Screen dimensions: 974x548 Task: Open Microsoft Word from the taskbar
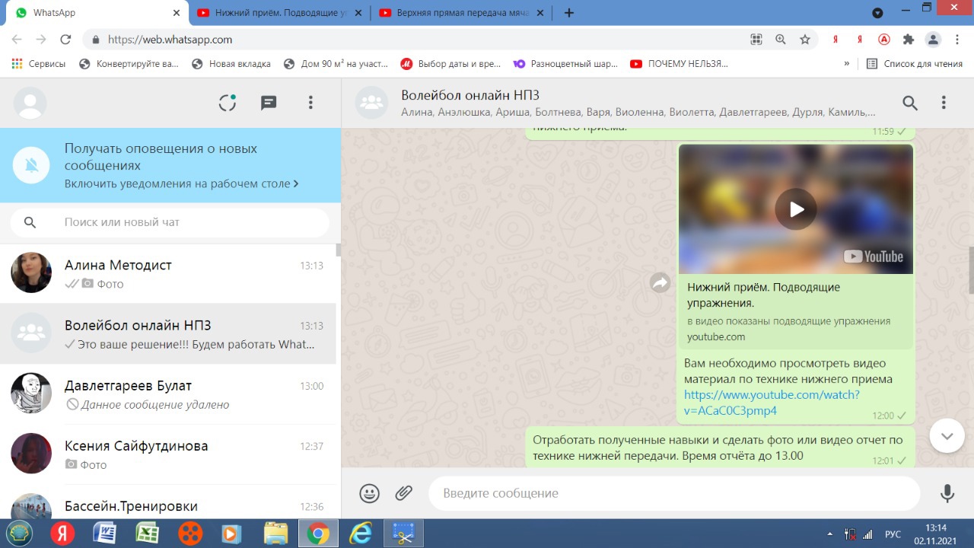click(104, 534)
